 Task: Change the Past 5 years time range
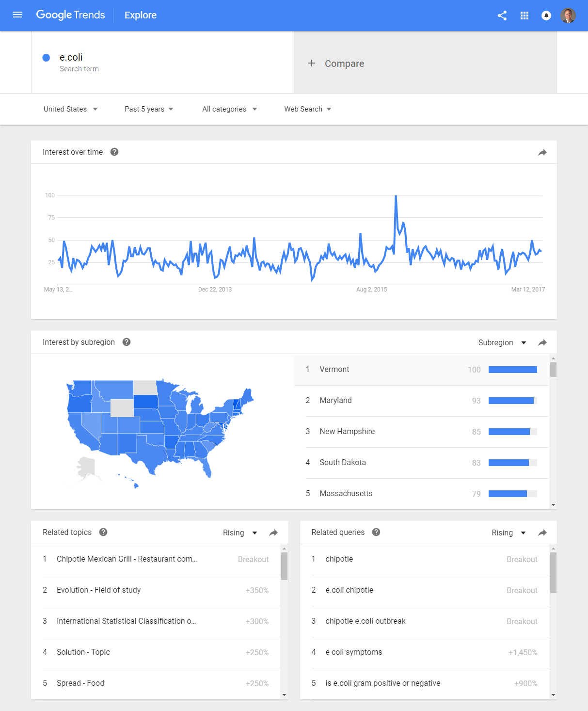click(149, 109)
